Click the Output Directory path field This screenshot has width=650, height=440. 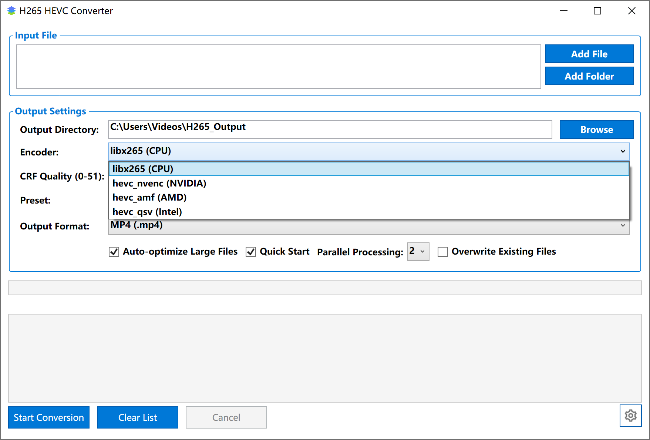tap(330, 130)
